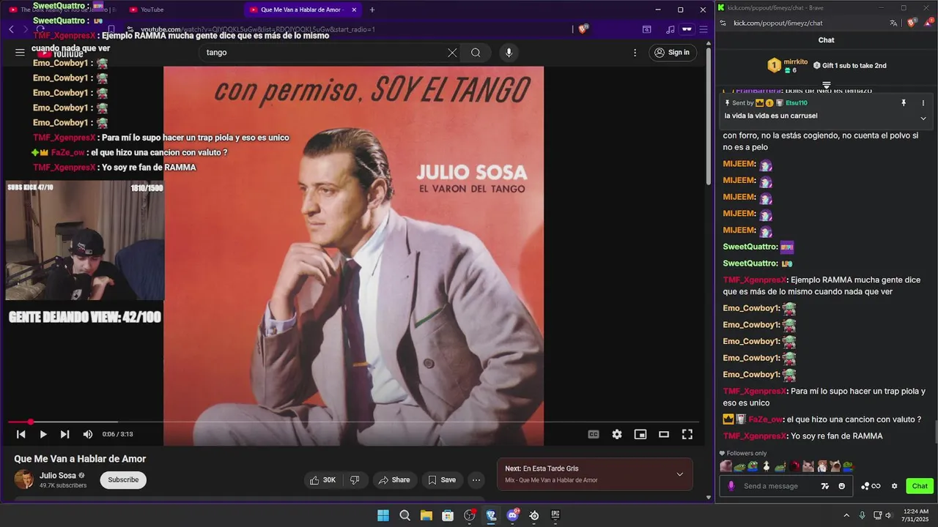Collapse the gift leaderboard arrow
The width and height of the screenshot is (938, 527).
click(x=826, y=86)
